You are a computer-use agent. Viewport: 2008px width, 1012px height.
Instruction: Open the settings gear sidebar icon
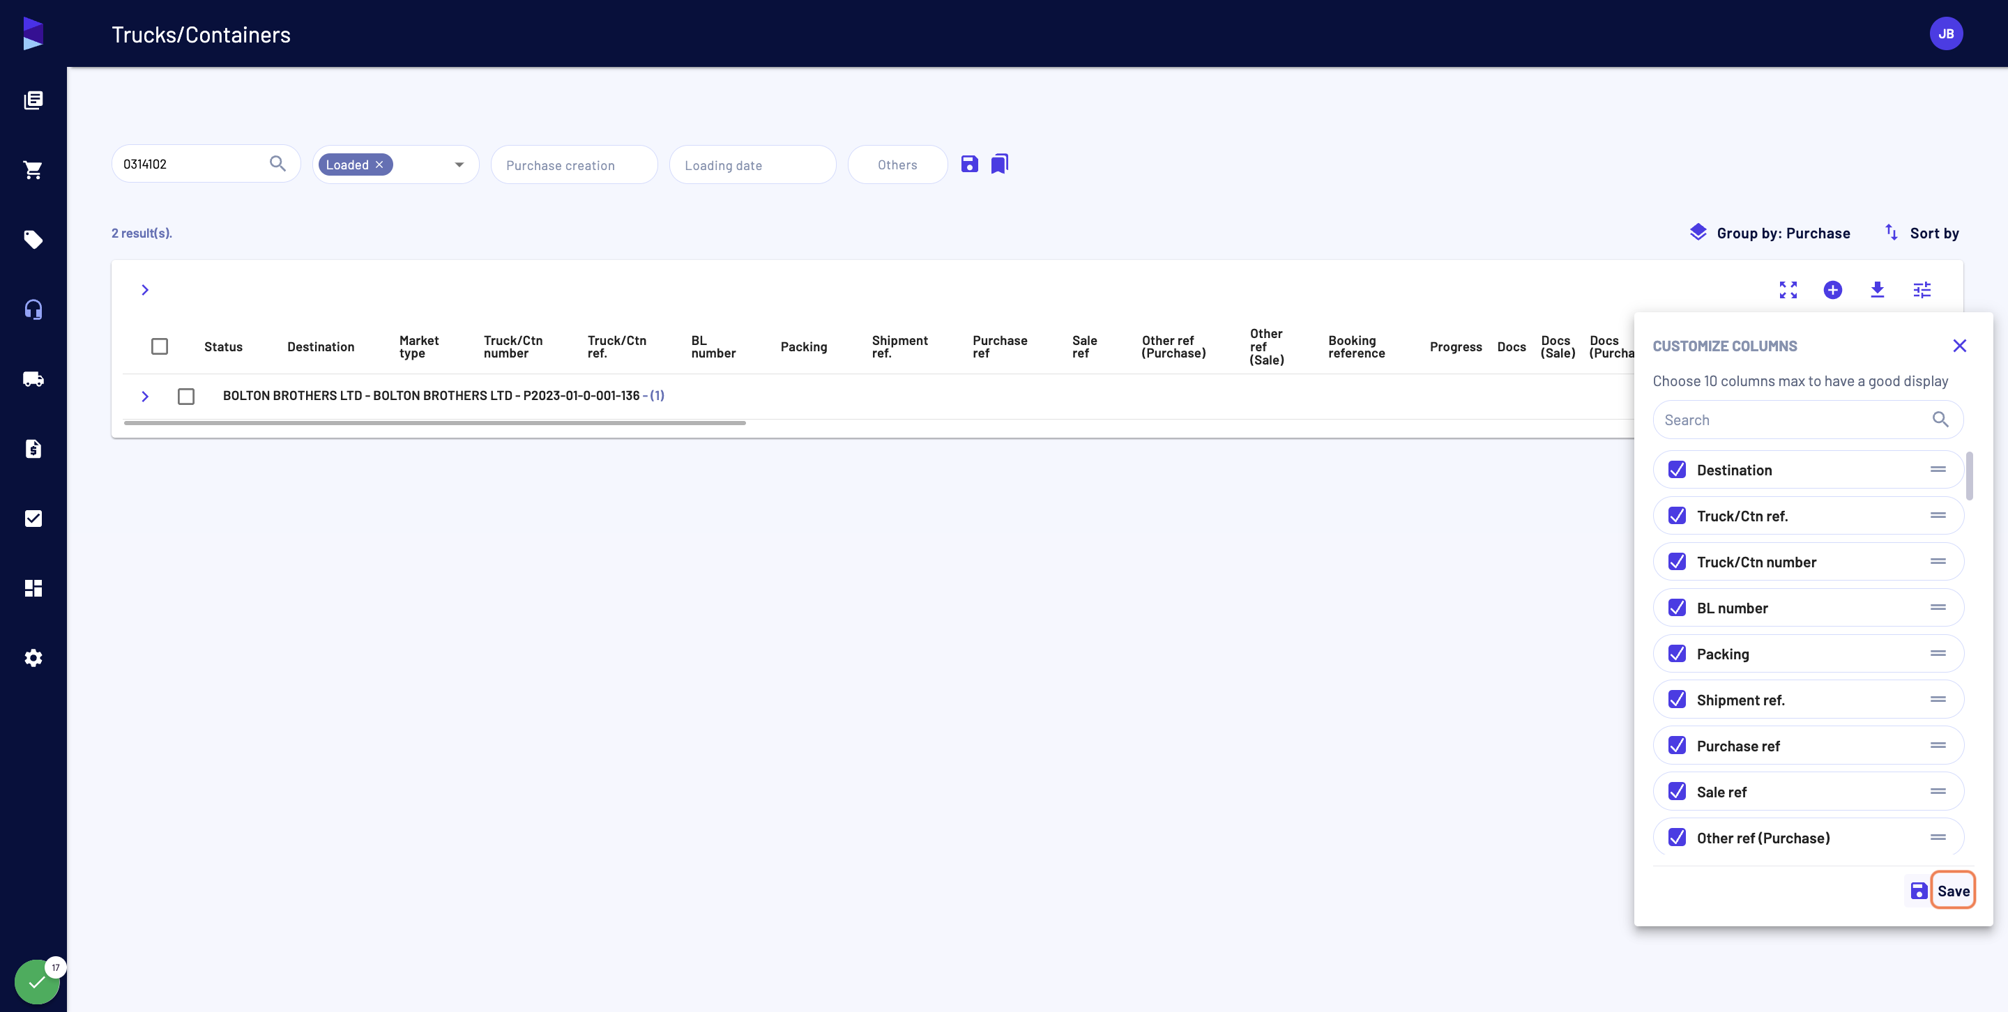[x=33, y=659]
